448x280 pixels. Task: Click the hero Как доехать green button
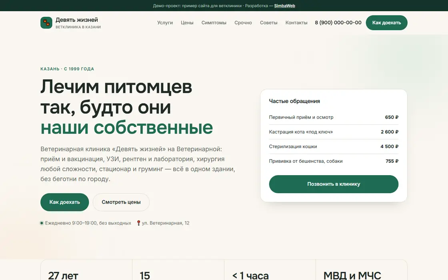point(64,202)
